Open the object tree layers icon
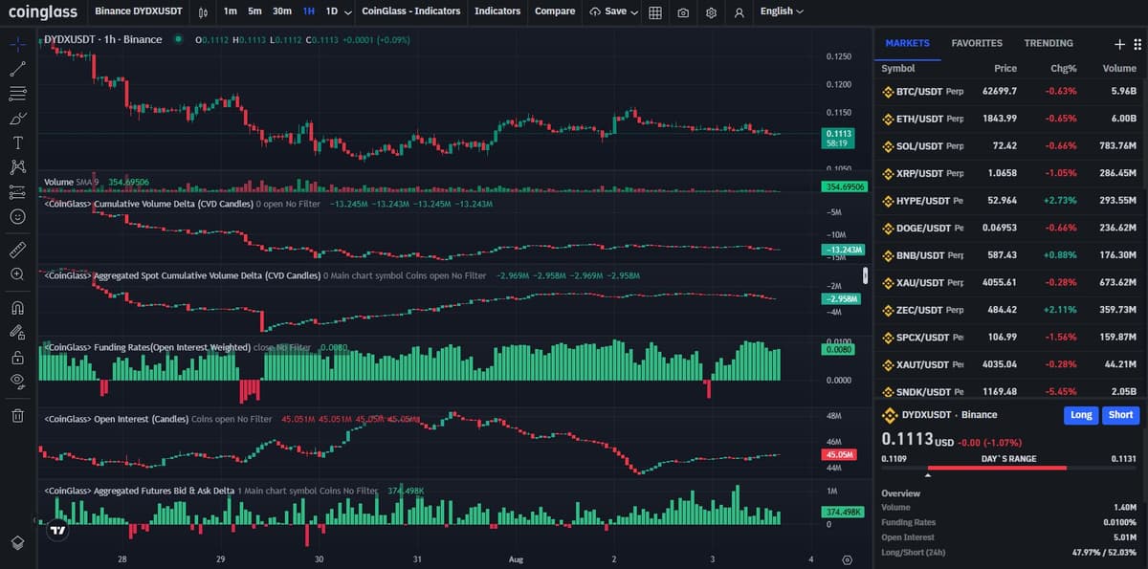Screen dimensions: 1148x569 click(x=17, y=542)
